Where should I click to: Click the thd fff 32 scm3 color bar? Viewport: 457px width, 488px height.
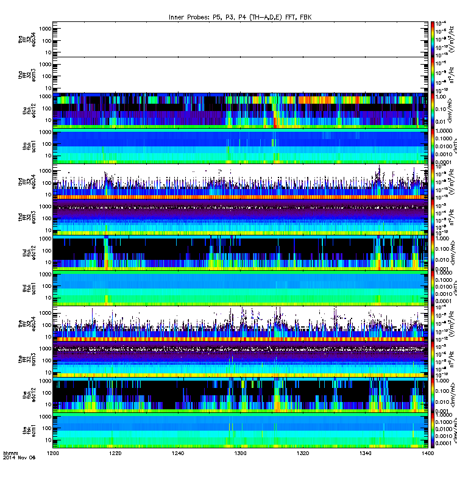433,217
